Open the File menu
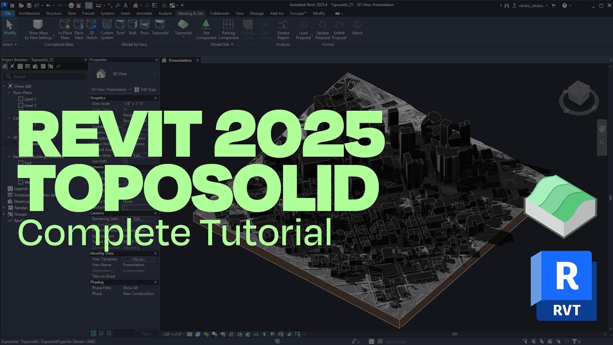The width and height of the screenshot is (613, 345). 8,13
